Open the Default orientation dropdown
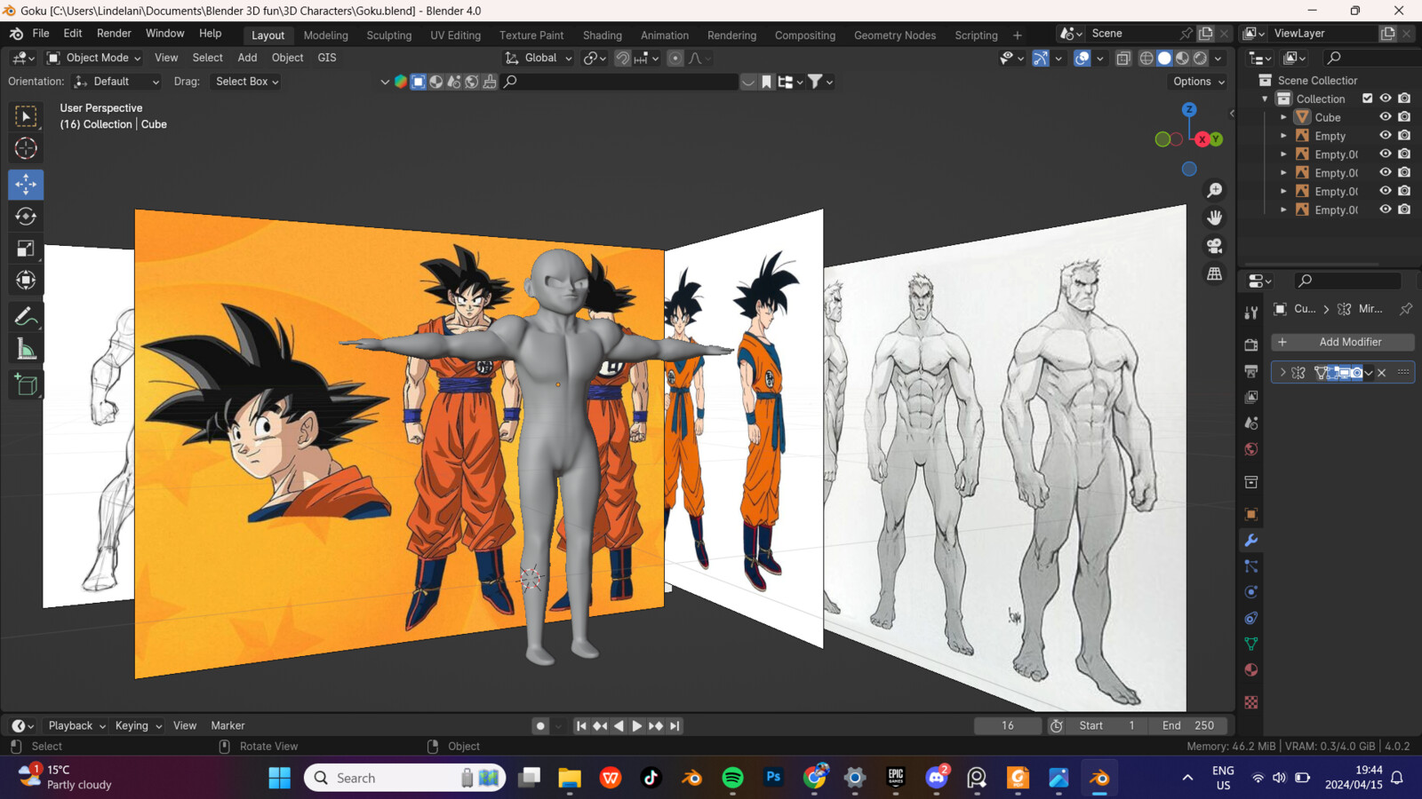The image size is (1422, 799). [x=116, y=82]
